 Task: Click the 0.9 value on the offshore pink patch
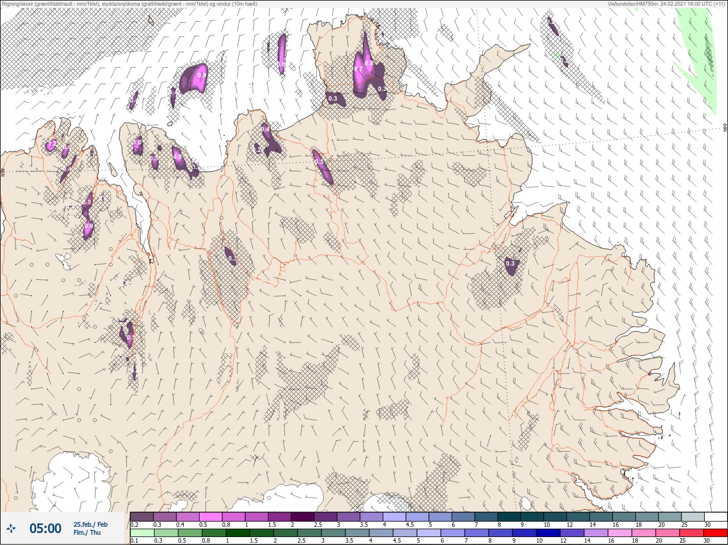(x=201, y=75)
